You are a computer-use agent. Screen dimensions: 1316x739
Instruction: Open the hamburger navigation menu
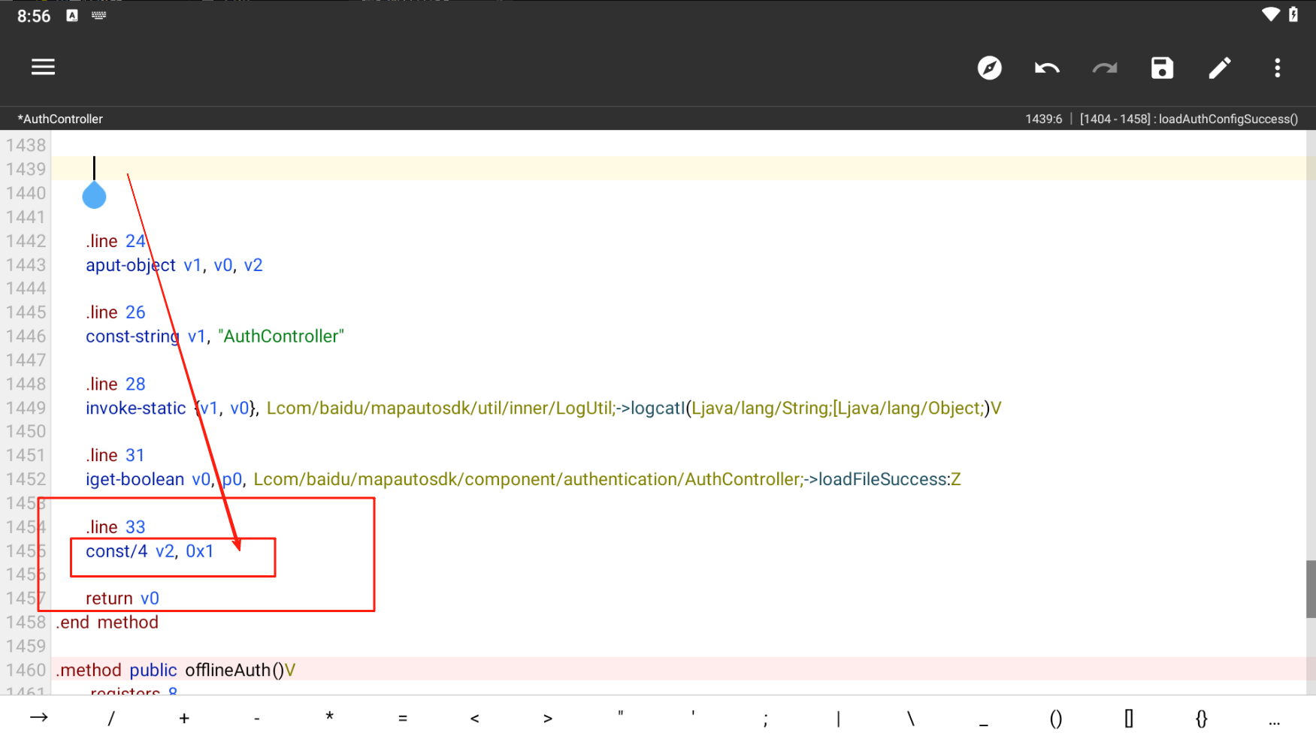coord(43,68)
